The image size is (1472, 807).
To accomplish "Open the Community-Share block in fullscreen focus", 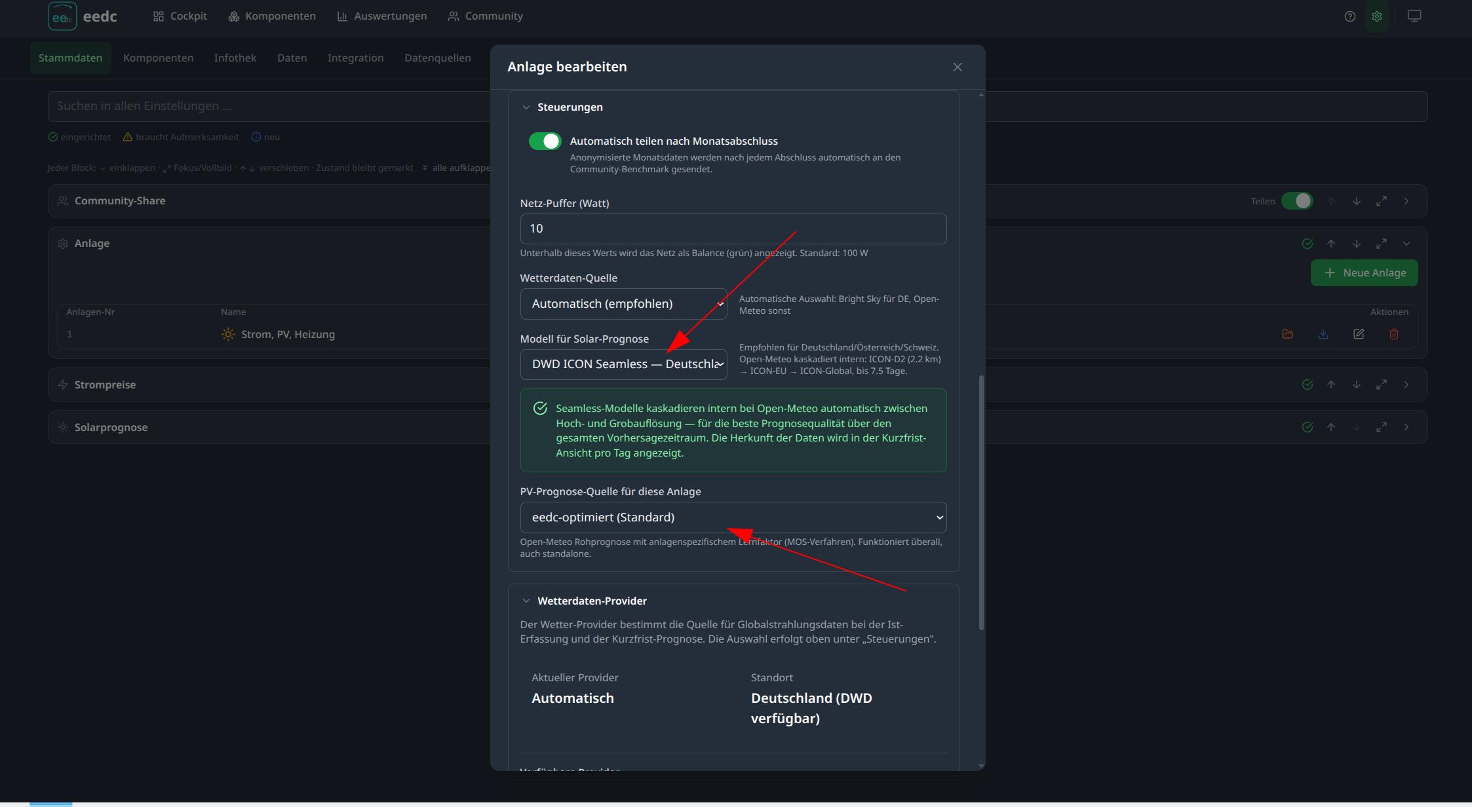I will [x=1382, y=201].
